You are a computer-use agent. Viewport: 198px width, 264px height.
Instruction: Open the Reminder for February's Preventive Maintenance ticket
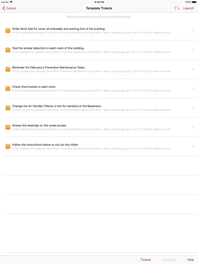(x=101, y=69)
